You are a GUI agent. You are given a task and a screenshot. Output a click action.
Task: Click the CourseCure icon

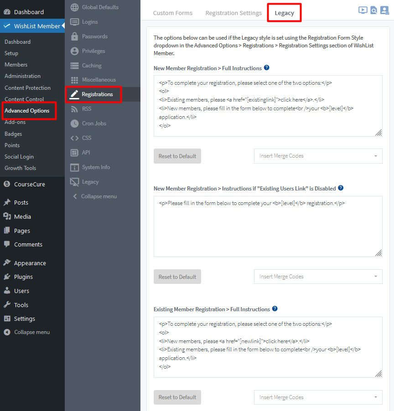7,184
